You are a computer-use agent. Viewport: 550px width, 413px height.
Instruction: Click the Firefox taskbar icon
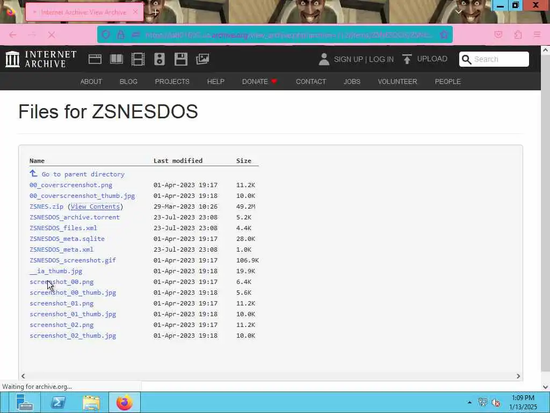point(125,402)
